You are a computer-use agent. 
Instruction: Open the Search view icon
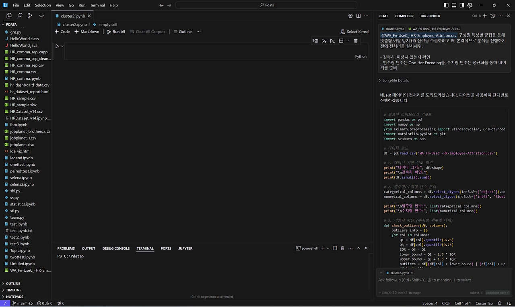20,16
